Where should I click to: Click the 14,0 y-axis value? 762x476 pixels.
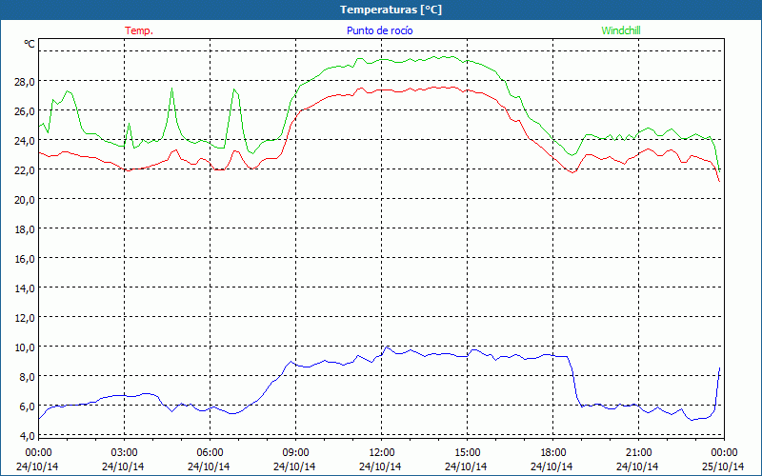(24, 288)
